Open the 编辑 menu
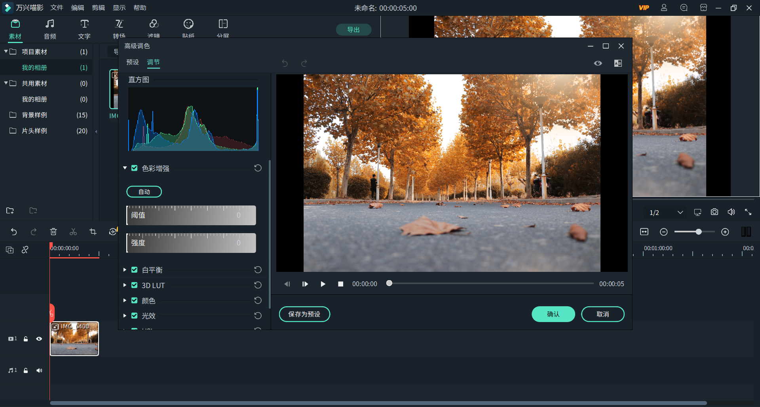This screenshot has height=407, width=760. [77, 8]
